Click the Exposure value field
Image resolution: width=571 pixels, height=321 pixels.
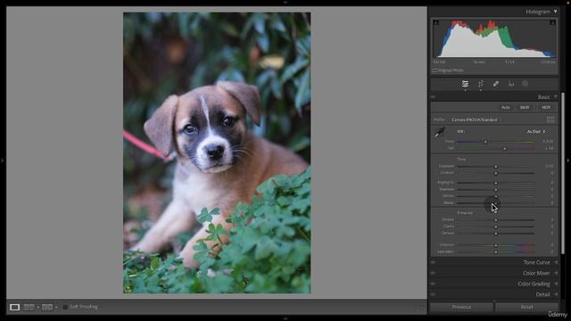click(x=550, y=166)
